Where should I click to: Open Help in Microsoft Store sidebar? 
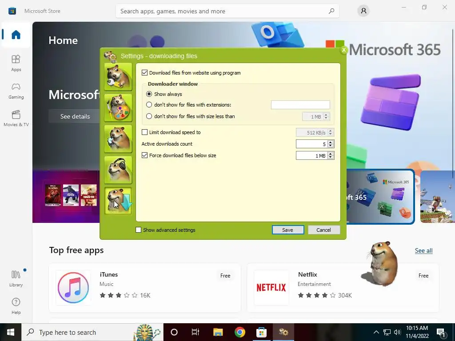coord(16,306)
